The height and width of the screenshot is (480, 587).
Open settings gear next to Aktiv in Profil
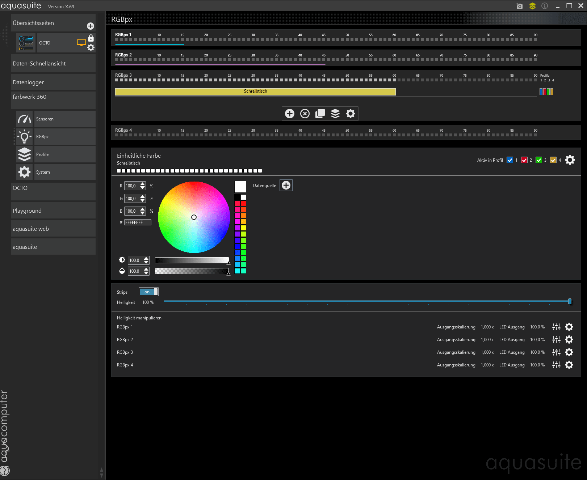tap(570, 160)
